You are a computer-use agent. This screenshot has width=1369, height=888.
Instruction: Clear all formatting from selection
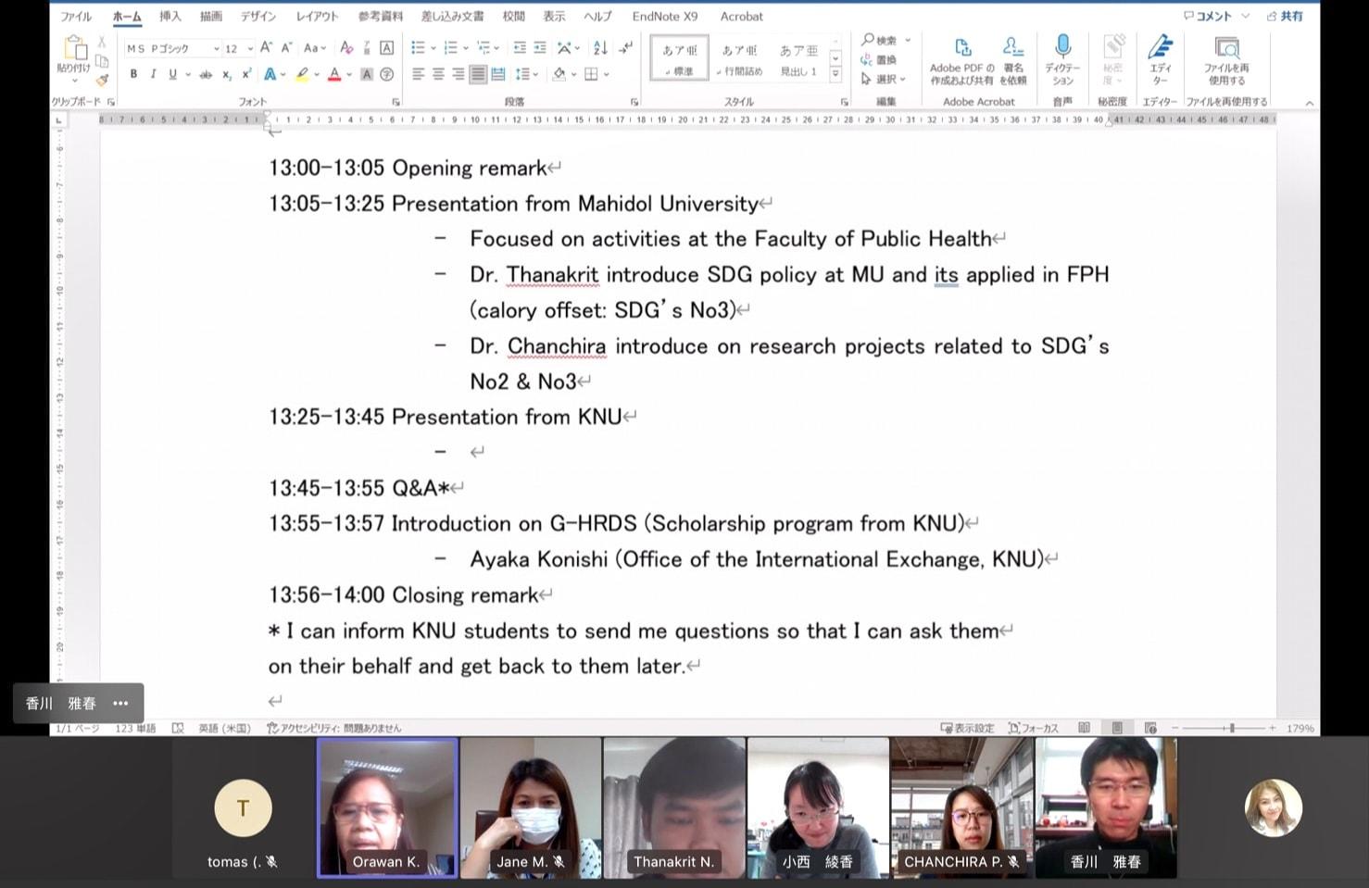point(346,47)
